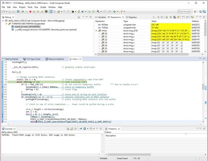Toggle breakpoint marker at line 113
Image resolution: width=208 pixels, height=161 pixels.
tap(3, 117)
